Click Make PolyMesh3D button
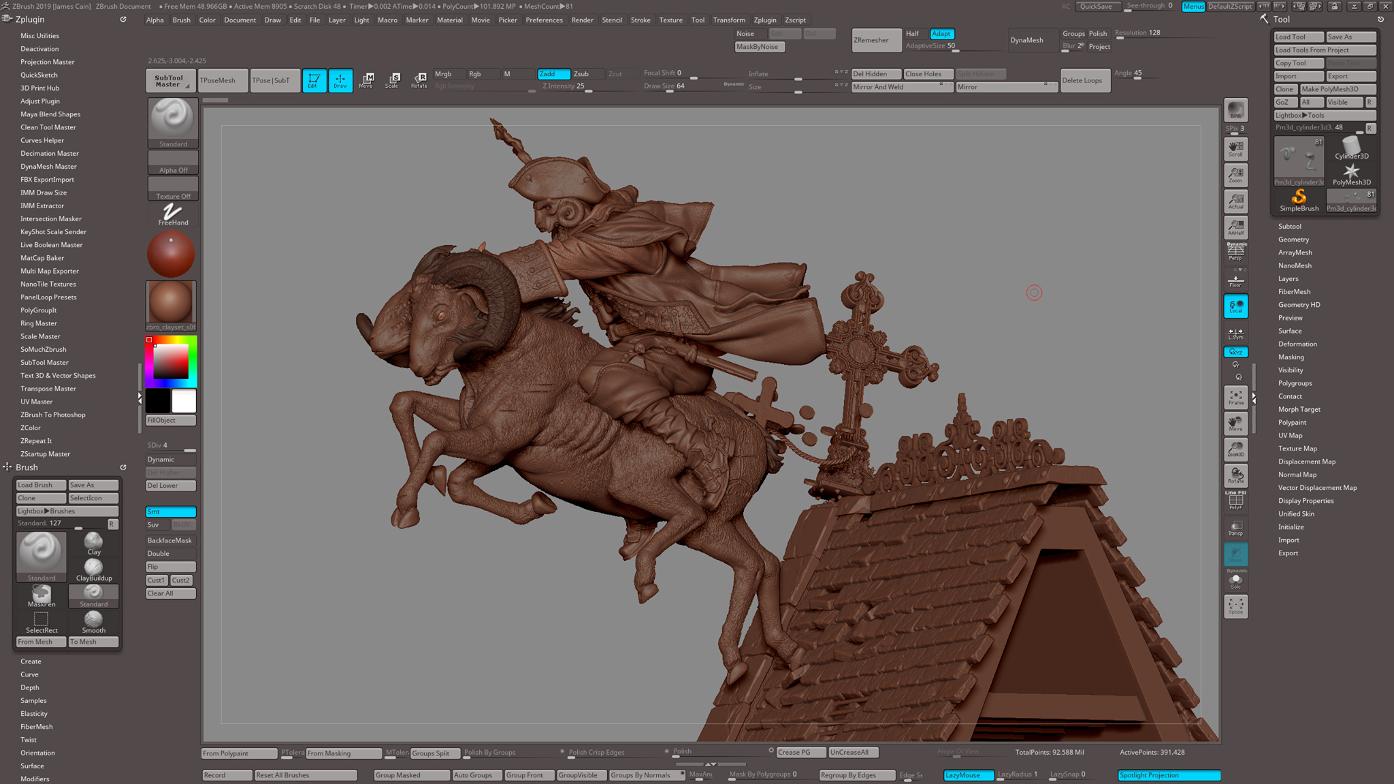 click(x=1338, y=89)
